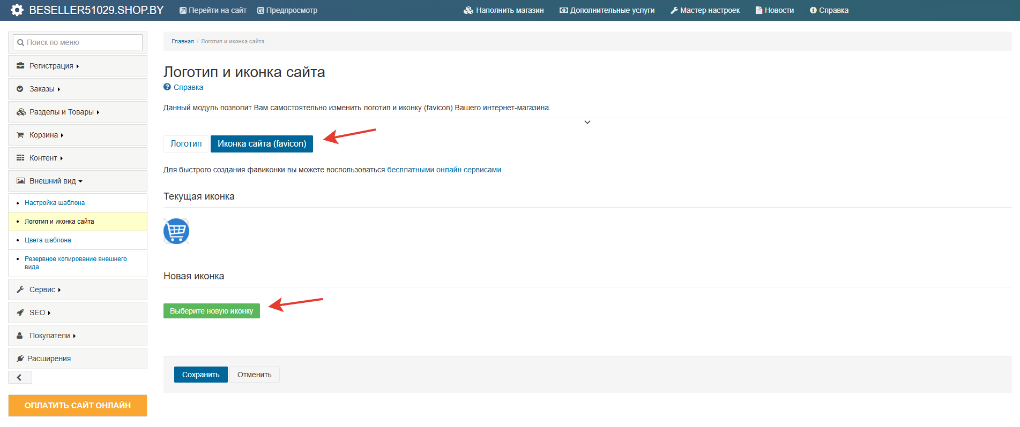Expand the Регистрация menu section
This screenshot has width=1020, height=427.
tap(54, 66)
